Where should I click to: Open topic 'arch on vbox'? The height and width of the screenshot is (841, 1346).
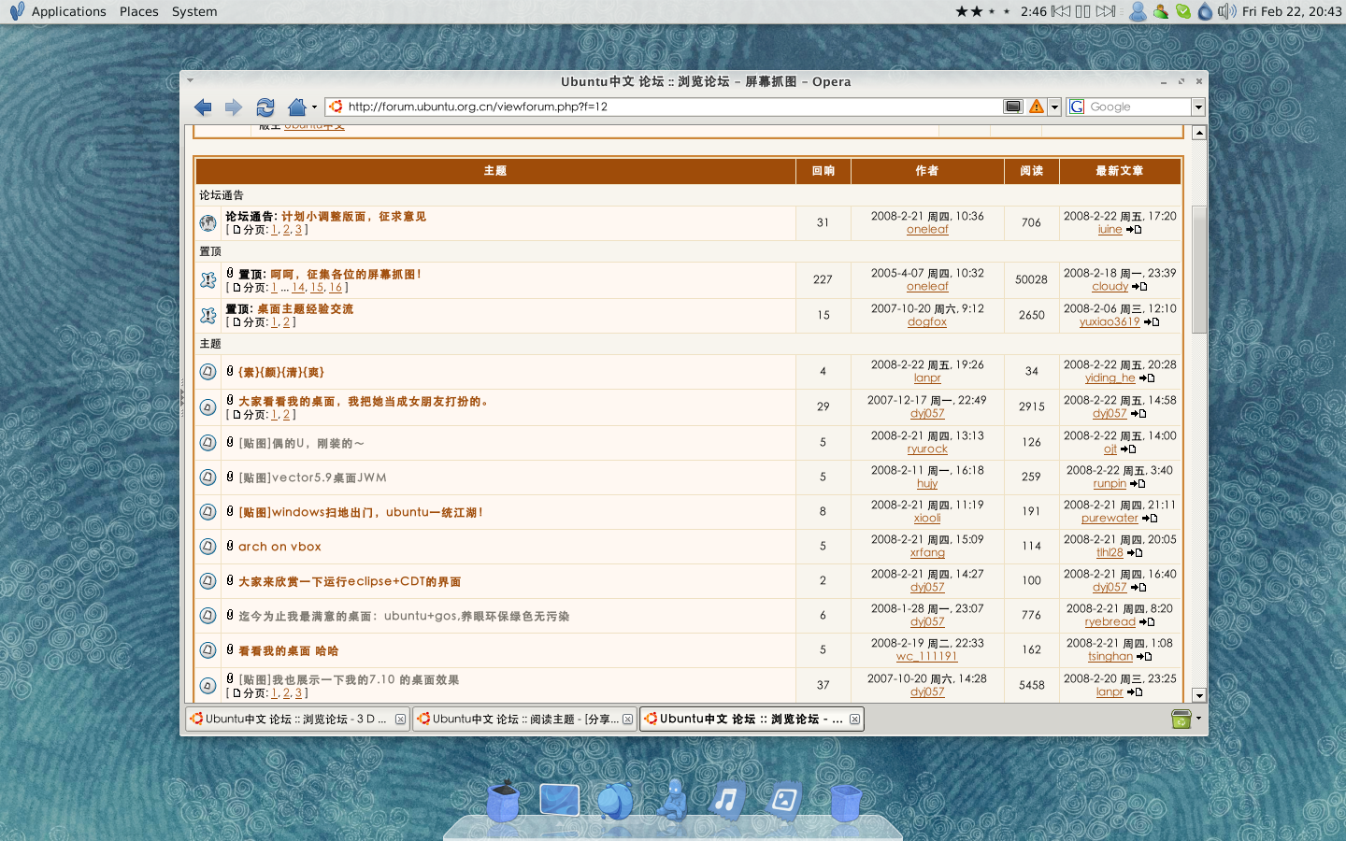pos(279,547)
